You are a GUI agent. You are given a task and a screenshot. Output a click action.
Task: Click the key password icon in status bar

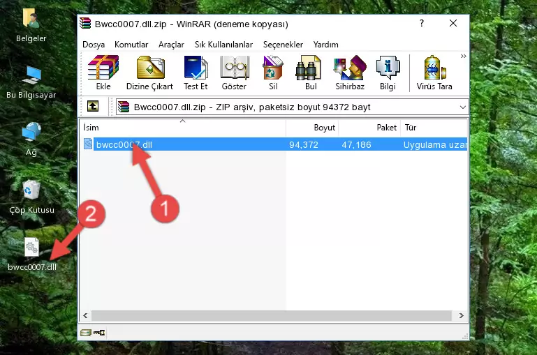pos(99,332)
